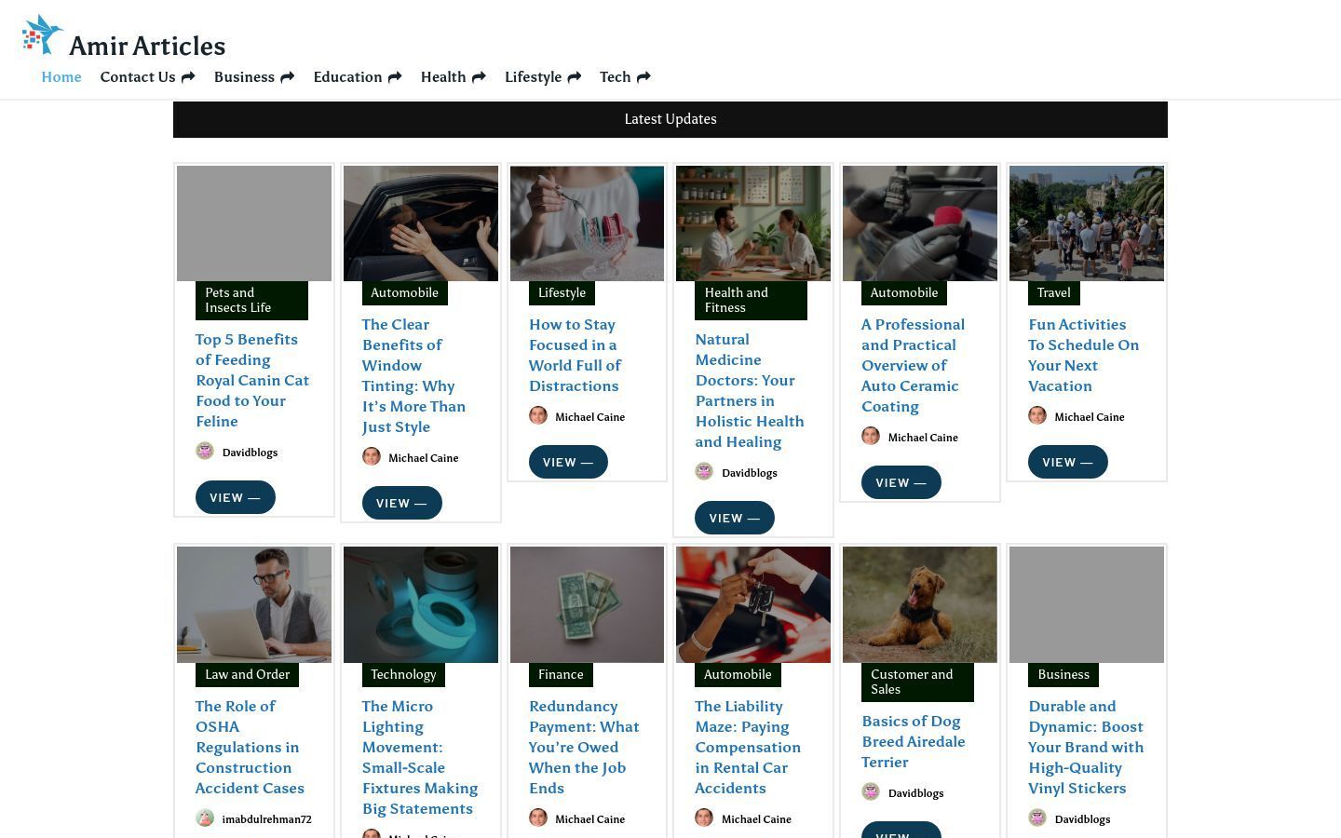1341x838 pixels.
Task: Click View button under Fun Activities article
Action: [x=1068, y=462]
